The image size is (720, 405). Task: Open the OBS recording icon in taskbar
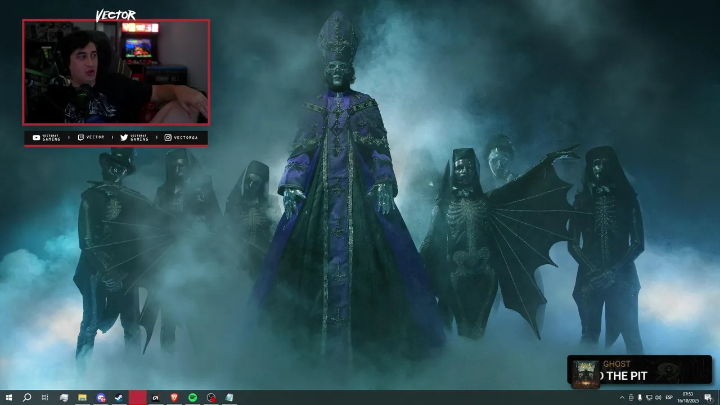[211, 398]
